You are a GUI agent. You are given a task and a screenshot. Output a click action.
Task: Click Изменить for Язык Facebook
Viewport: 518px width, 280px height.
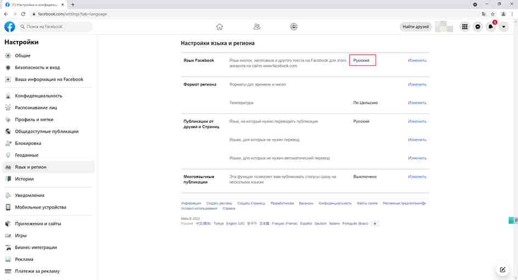(417, 60)
